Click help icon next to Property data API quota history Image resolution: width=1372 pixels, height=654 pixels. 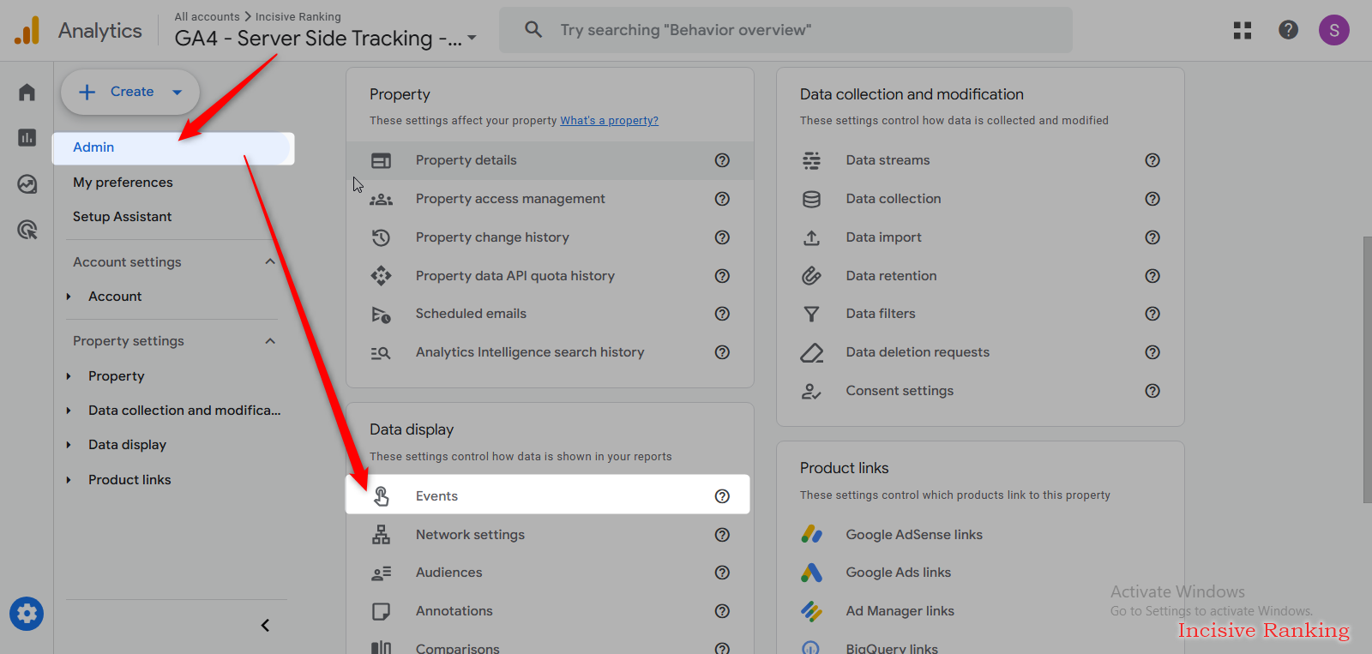point(722,276)
